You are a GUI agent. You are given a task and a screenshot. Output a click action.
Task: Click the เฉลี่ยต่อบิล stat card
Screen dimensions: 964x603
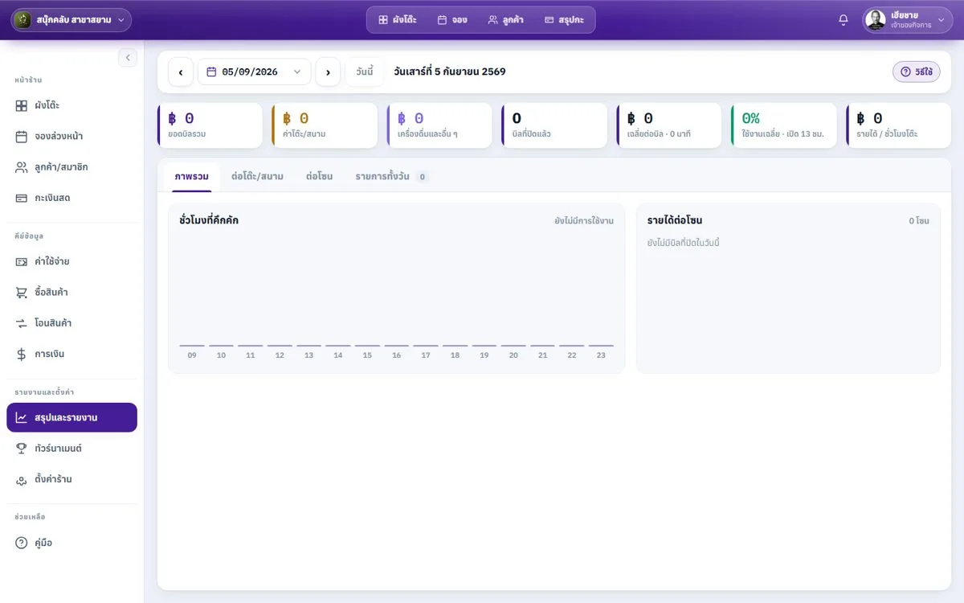click(669, 125)
